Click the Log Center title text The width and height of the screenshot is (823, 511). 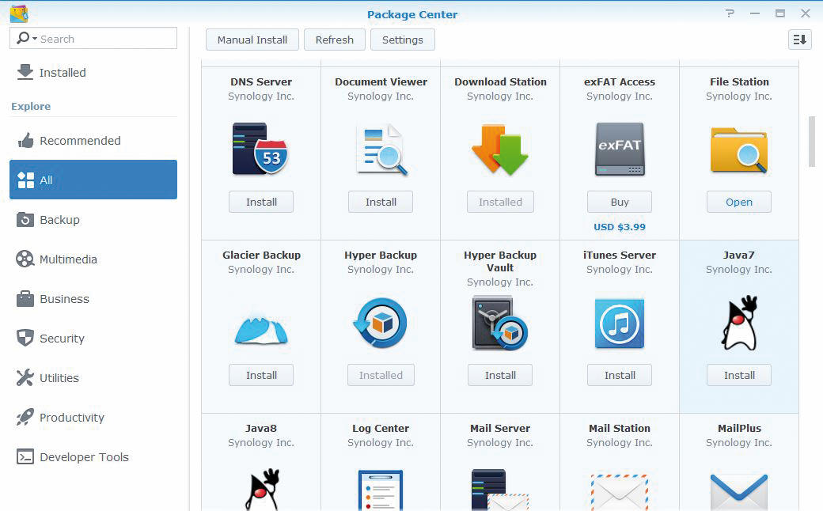(381, 428)
